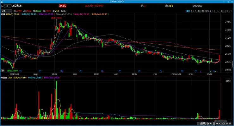Select the 30-minute timeframe tab
This screenshot has width=234, height=126.
click(x=225, y=11)
